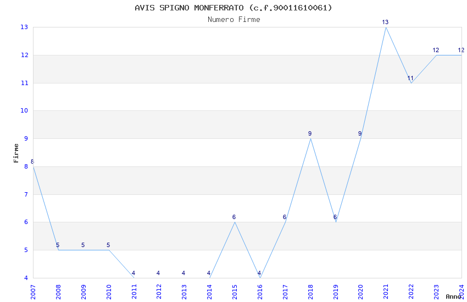Select the data label 12 for 2023
The height and width of the screenshot is (302, 467).
436,51
